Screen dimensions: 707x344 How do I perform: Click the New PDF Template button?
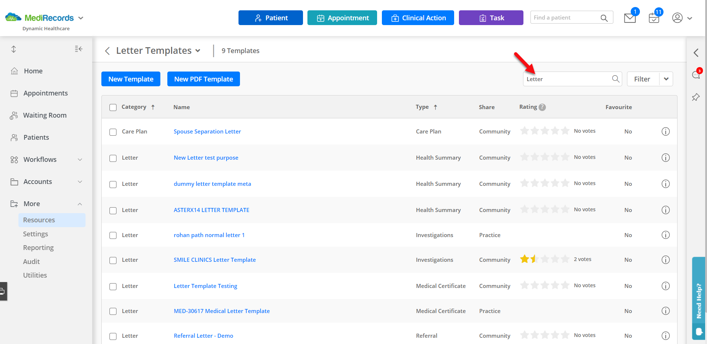pos(203,79)
